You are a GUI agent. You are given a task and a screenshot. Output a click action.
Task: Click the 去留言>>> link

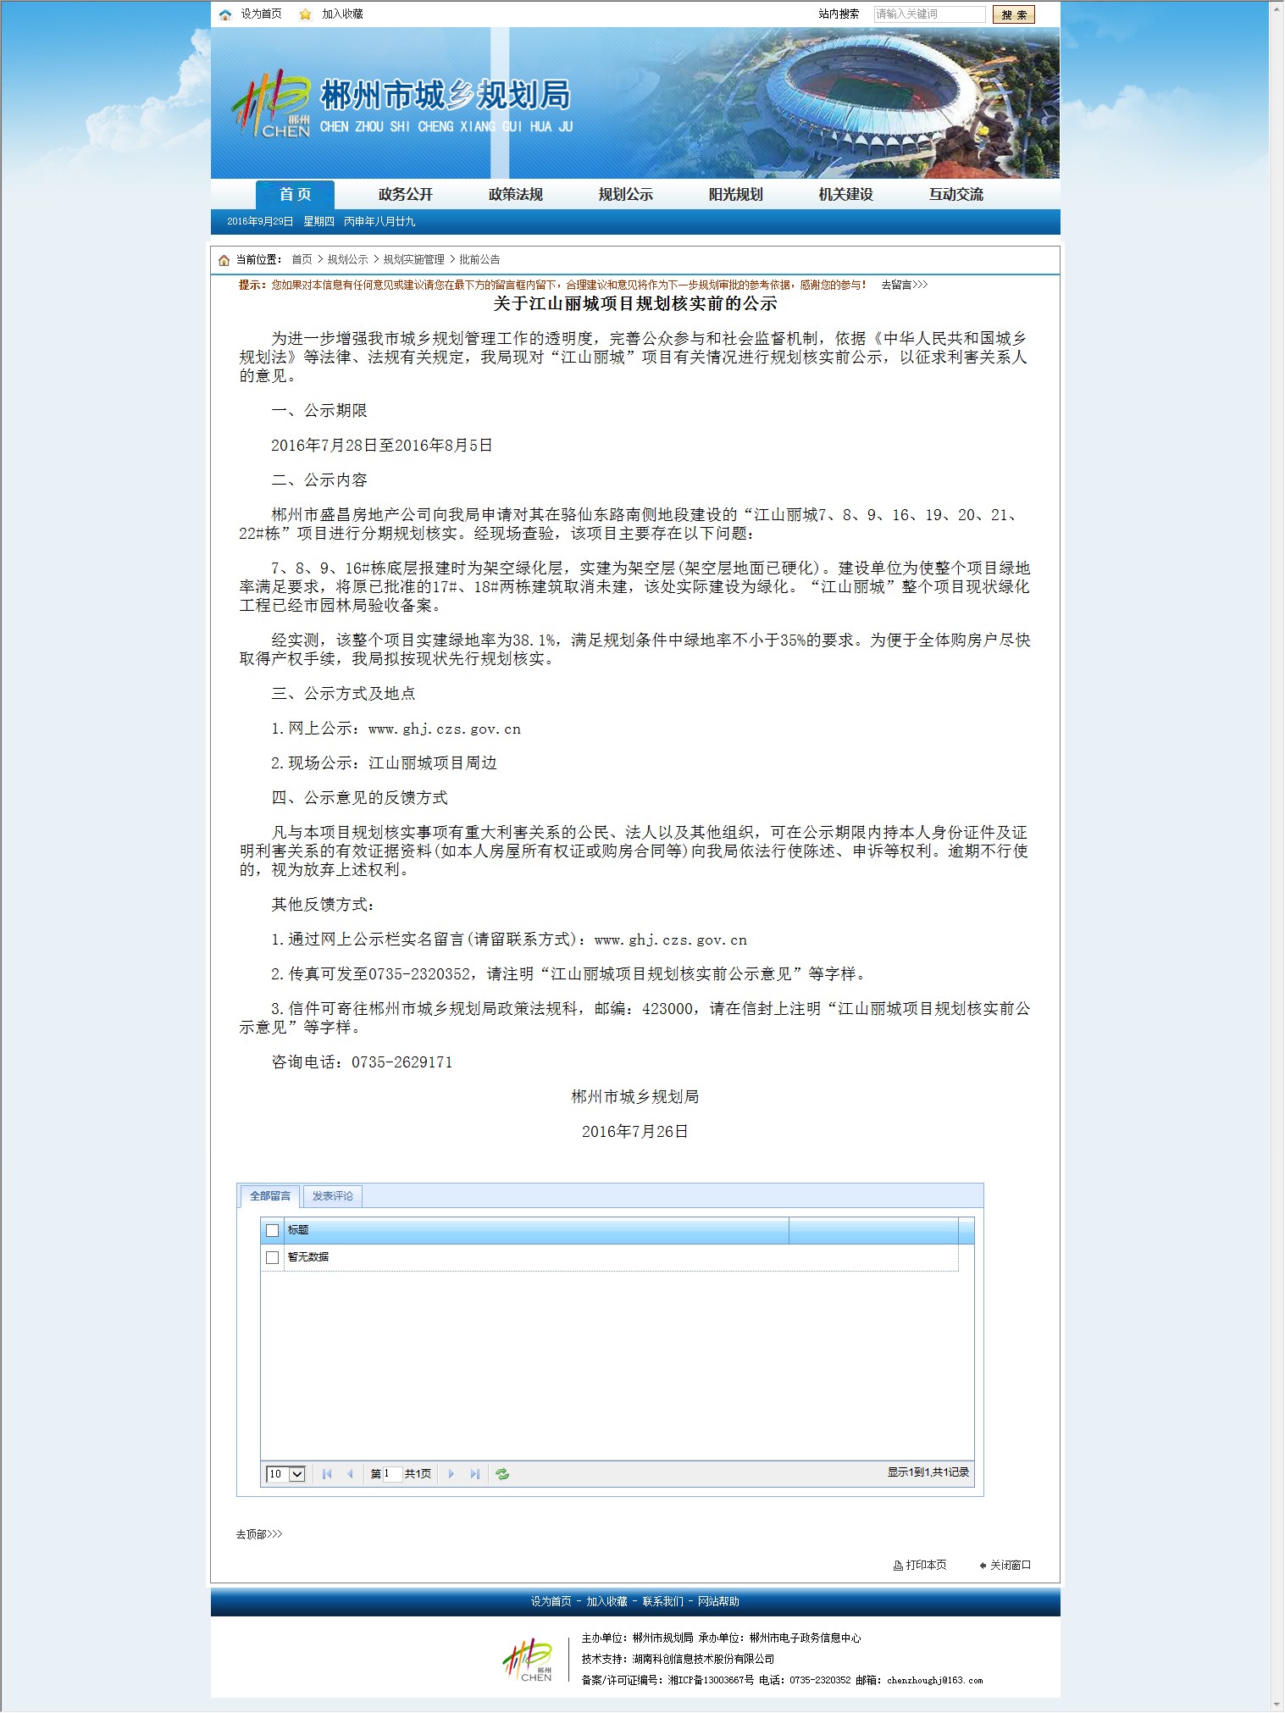pos(904,285)
